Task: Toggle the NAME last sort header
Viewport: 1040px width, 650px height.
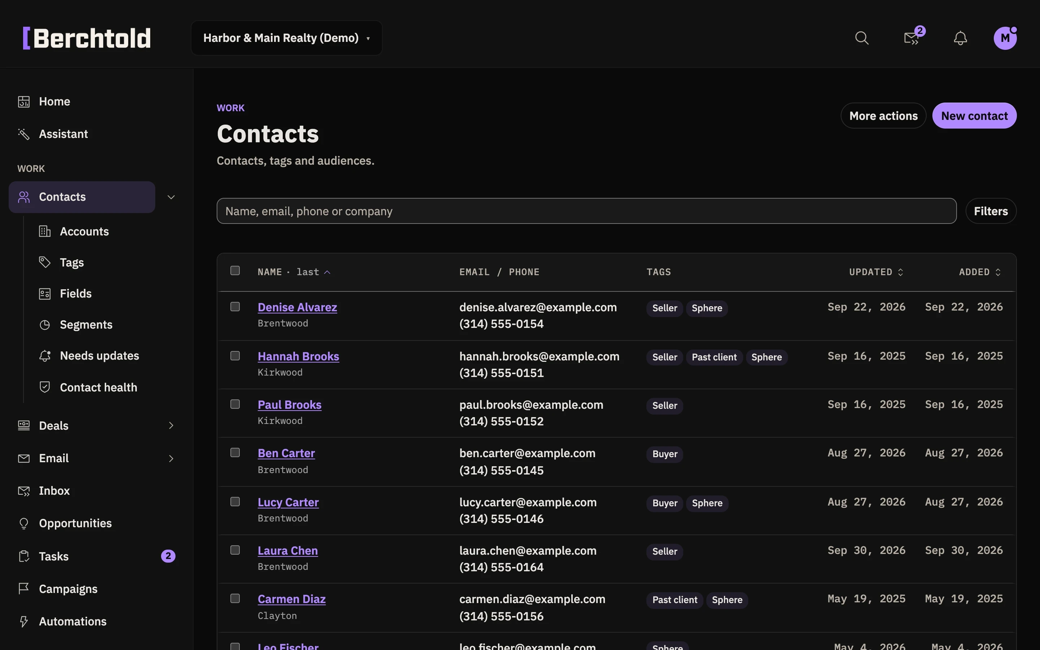Action: coord(294,272)
